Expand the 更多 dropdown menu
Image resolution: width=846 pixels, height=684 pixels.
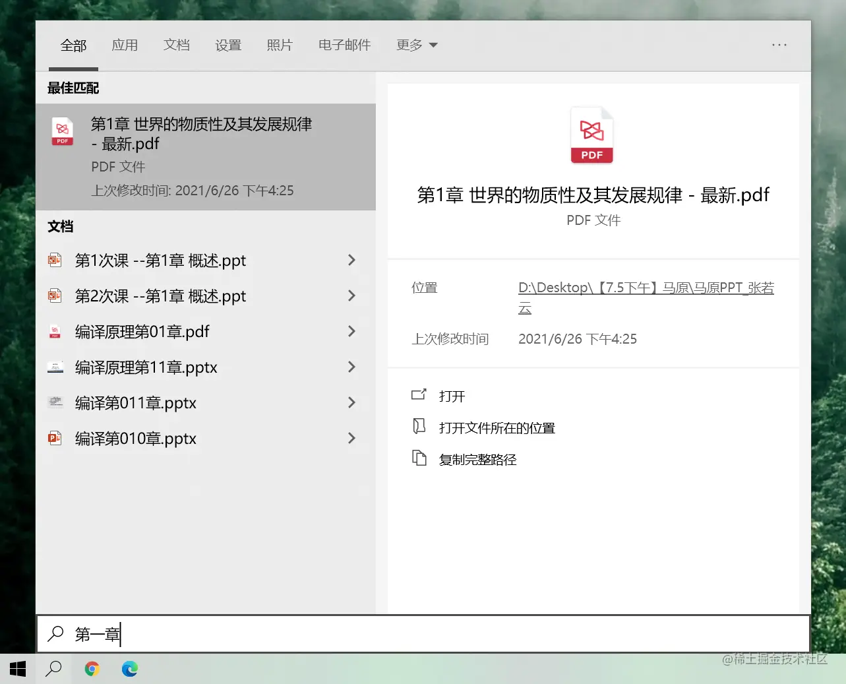(417, 45)
